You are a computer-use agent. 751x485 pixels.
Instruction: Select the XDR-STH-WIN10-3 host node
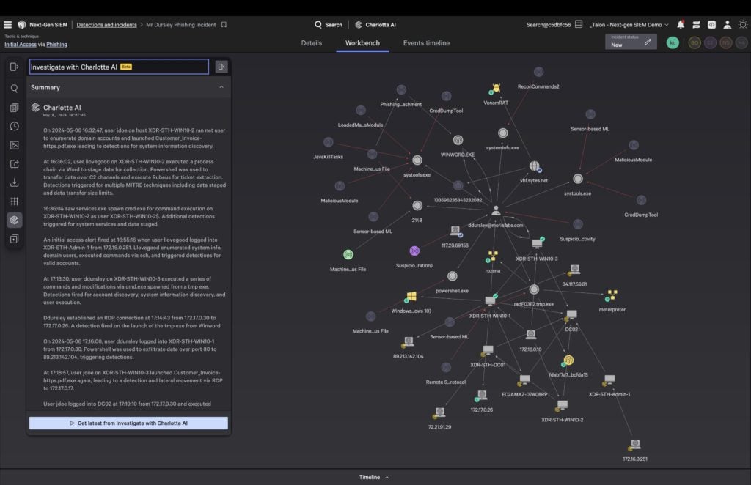tap(538, 243)
